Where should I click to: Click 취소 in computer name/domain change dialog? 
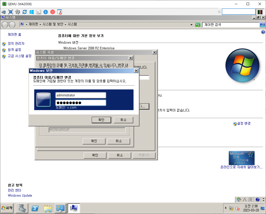click(118, 141)
